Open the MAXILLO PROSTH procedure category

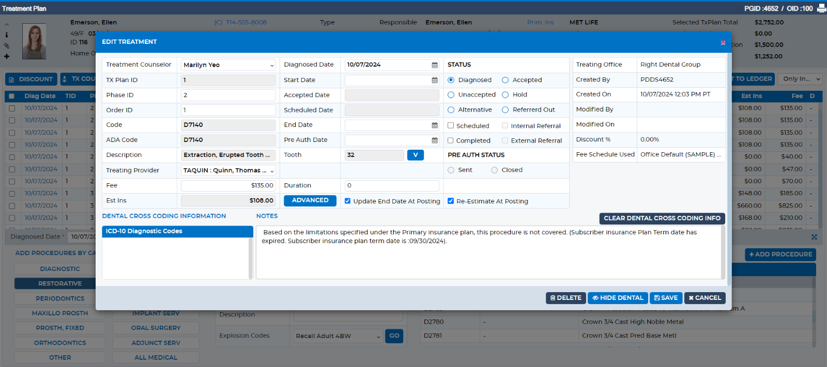(x=60, y=313)
